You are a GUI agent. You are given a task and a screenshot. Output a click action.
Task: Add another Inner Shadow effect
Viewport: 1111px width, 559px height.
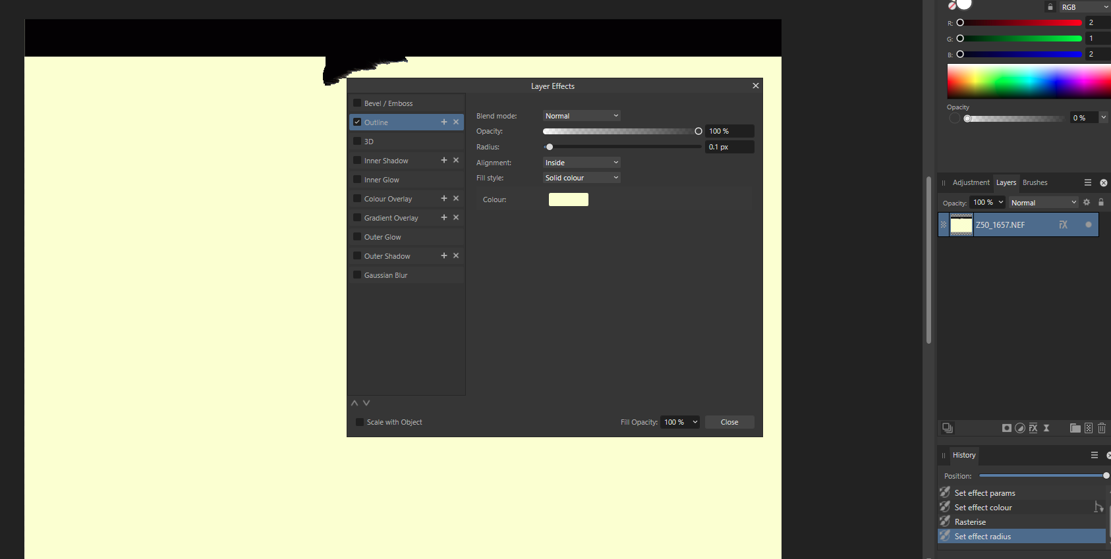point(444,160)
